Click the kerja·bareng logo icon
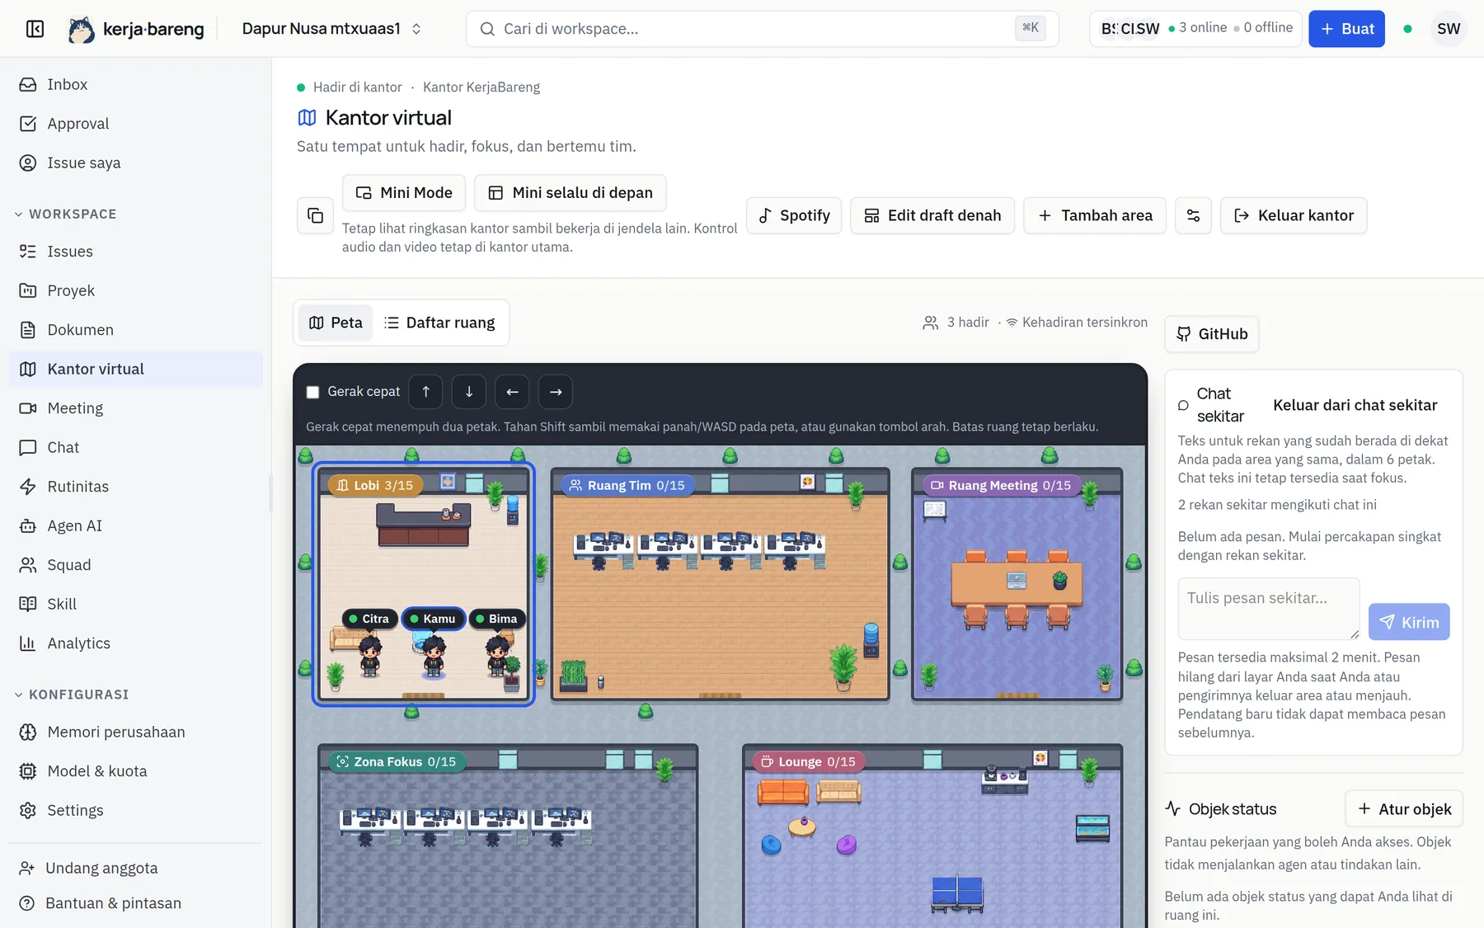Viewport: 1484px width, 928px height. 81,30
